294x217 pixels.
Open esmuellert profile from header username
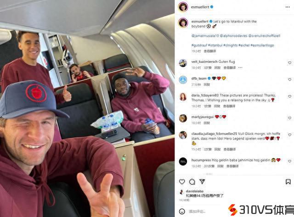200,7
